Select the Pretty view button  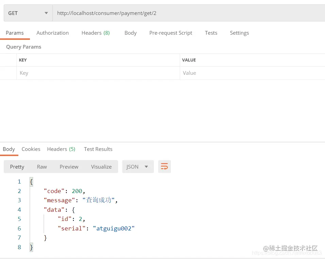[17, 167]
